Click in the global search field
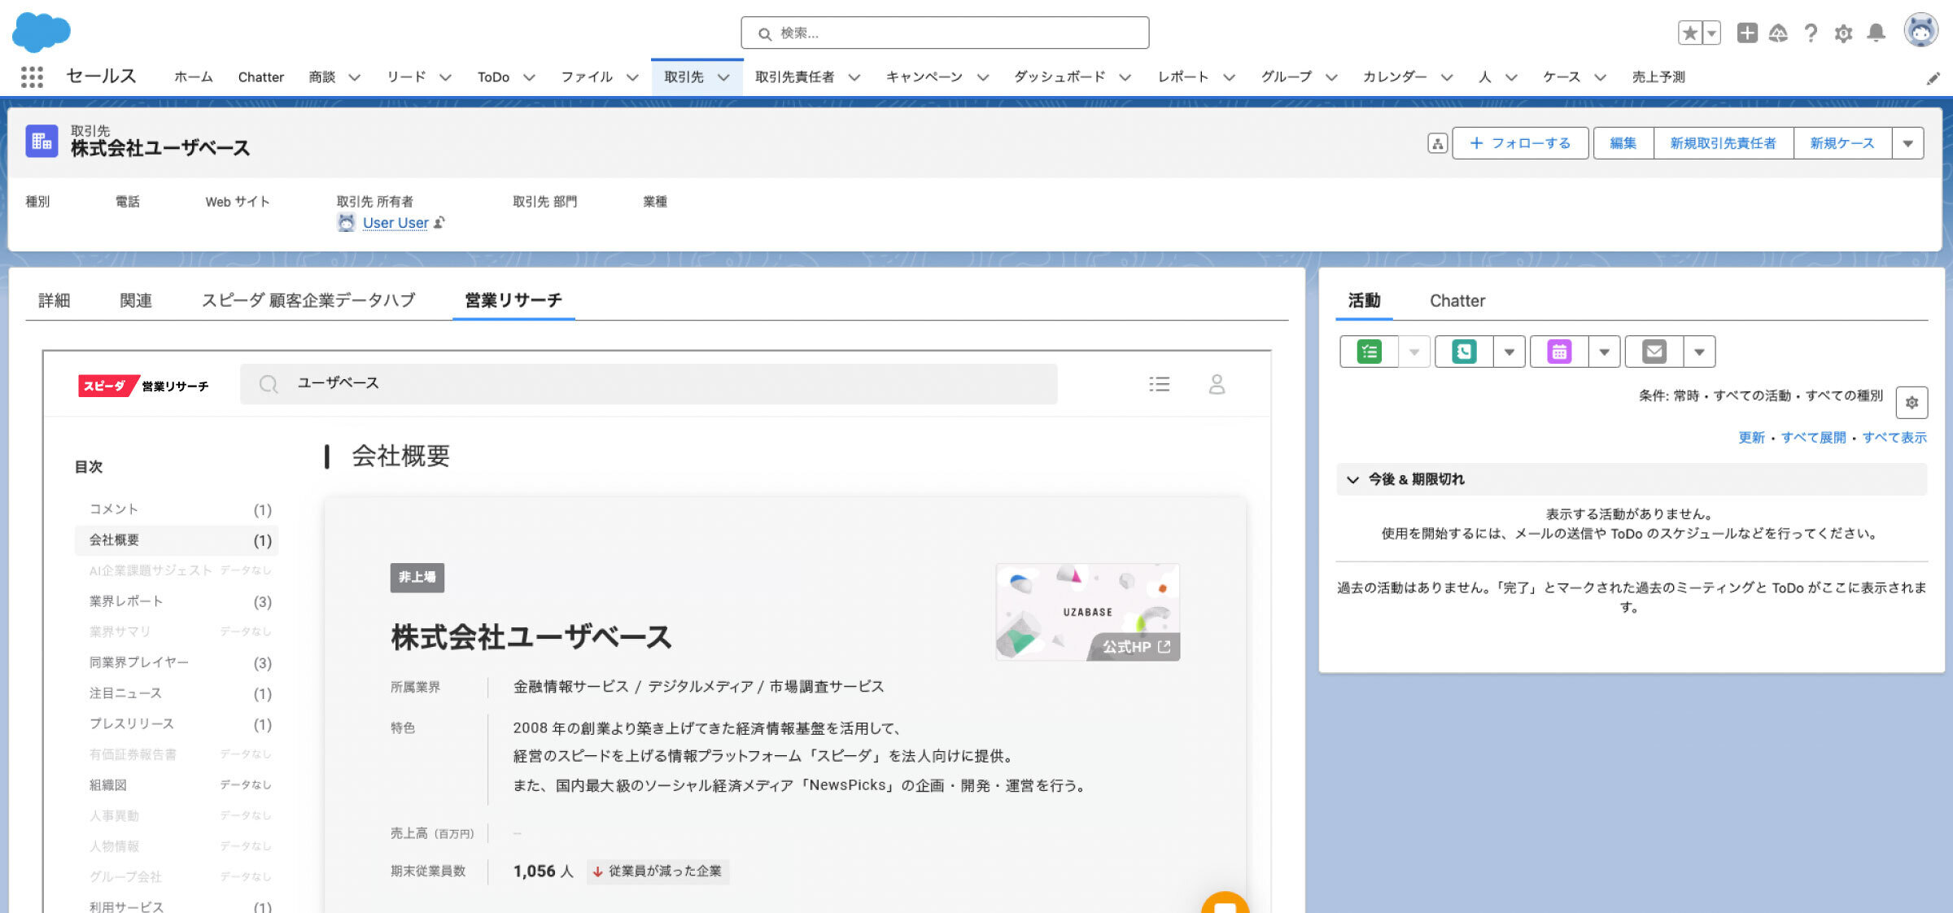The image size is (1953, 913). (x=944, y=33)
